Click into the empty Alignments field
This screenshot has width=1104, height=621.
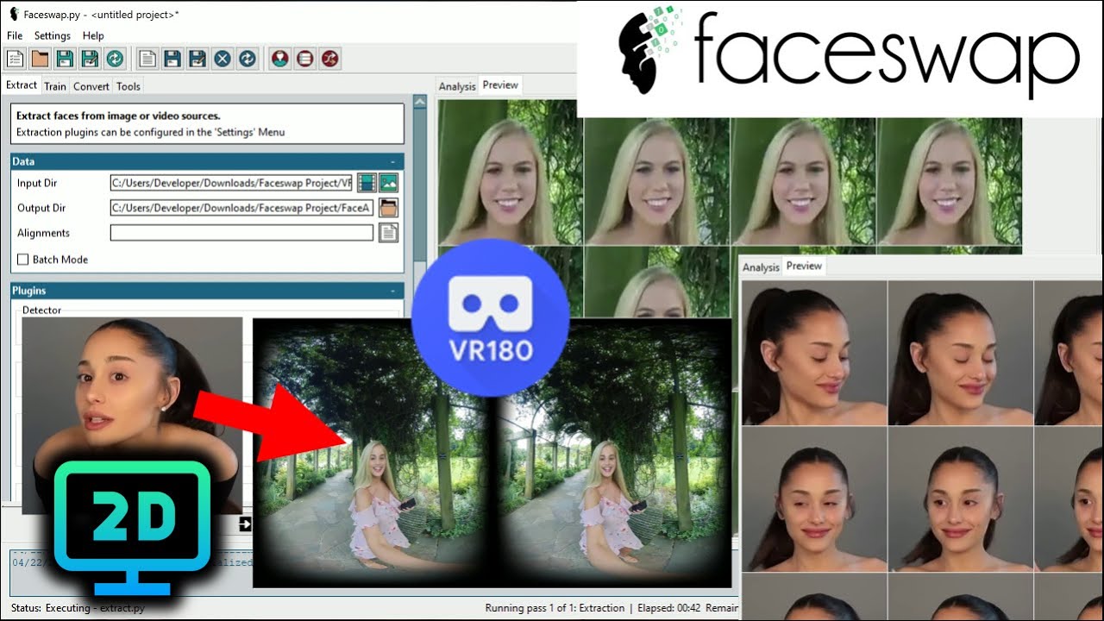241,233
